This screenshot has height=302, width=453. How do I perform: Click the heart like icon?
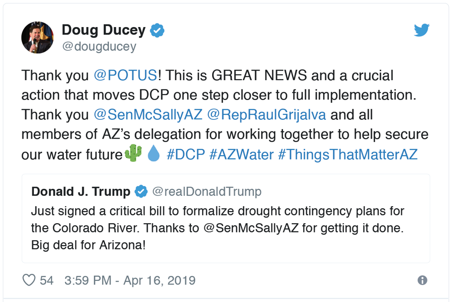coord(29,280)
